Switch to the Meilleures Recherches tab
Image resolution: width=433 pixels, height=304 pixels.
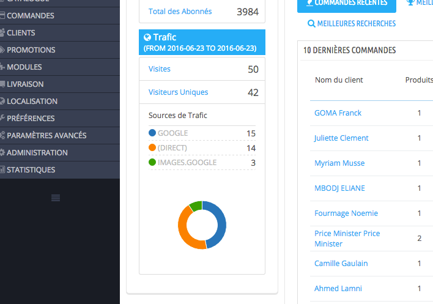(352, 24)
